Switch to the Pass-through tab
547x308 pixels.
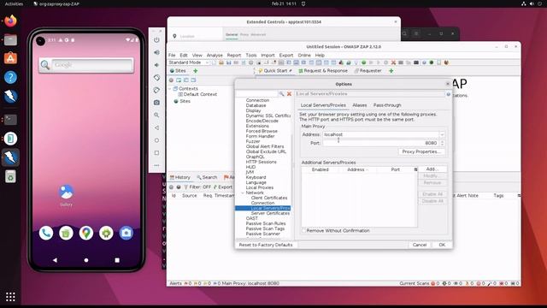(387, 105)
